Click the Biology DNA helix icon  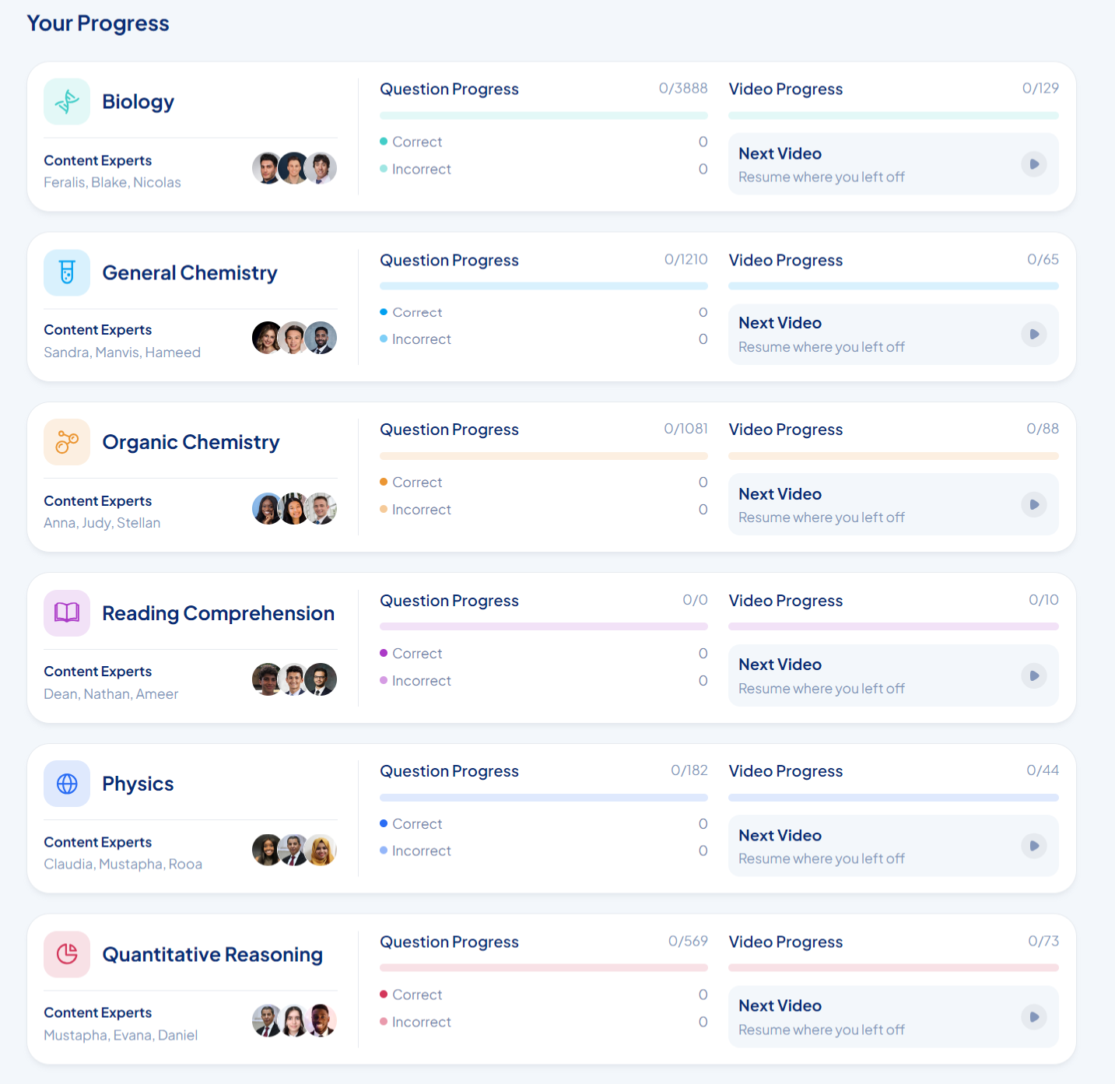click(67, 101)
